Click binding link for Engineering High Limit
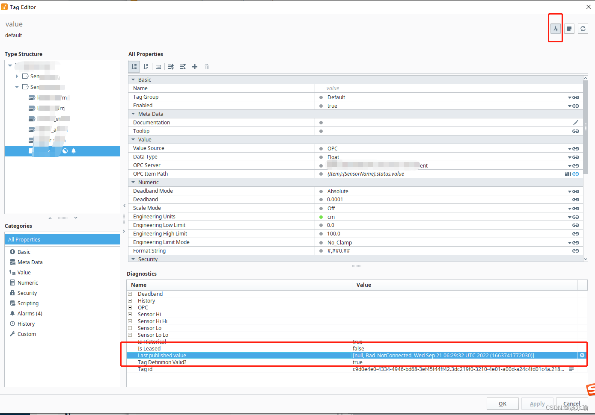595x415 pixels. pyautogui.click(x=576, y=234)
